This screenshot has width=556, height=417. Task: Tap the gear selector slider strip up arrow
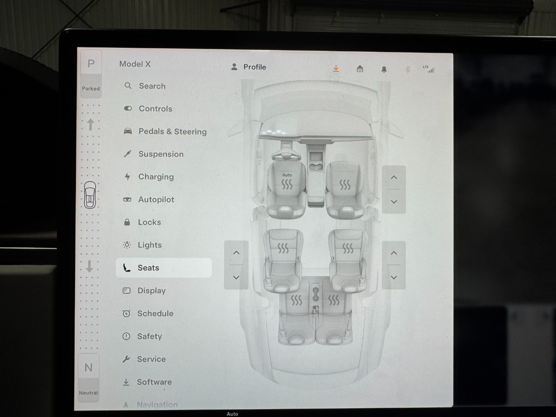click(x=90, y=125)
